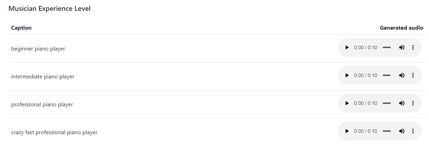Click the "crazy fast professional piano player" caption
429x145 pixels.
click(54, 132)
